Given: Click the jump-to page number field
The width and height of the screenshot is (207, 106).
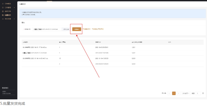Looking at the screenshot, I should [198, 93].
